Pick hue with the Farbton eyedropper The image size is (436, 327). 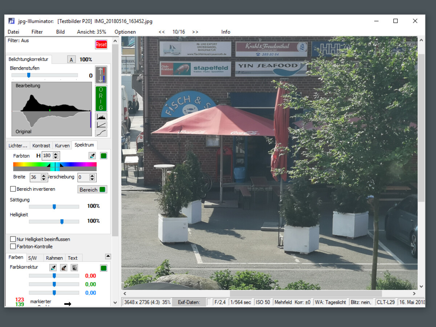click(92, 156)
